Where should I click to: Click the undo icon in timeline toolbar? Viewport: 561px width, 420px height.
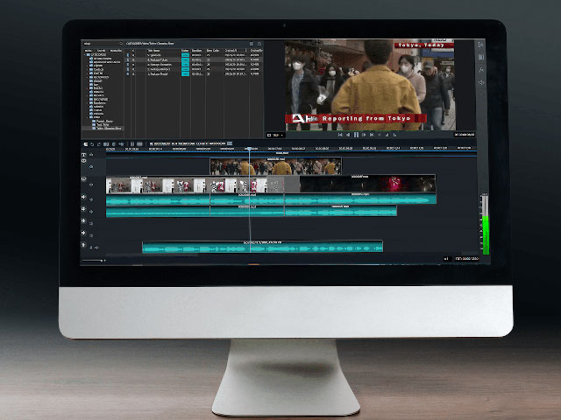click(92, 144)
